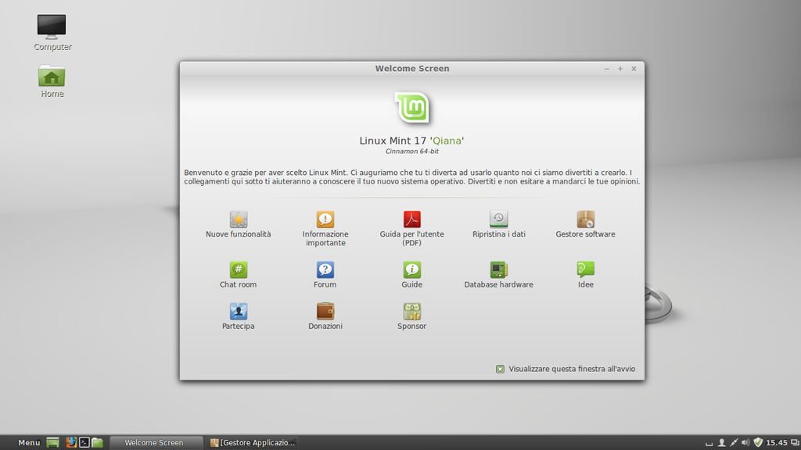Screen dimensions: 801x450
Task: Click the Partecipa icon
Action: pyautogui.click(x=239, y=312)
